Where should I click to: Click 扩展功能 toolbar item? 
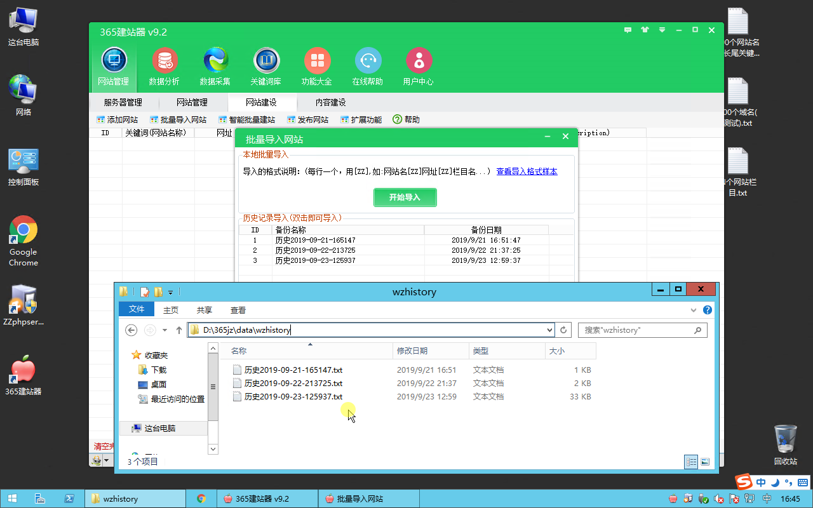click(361, 119)
